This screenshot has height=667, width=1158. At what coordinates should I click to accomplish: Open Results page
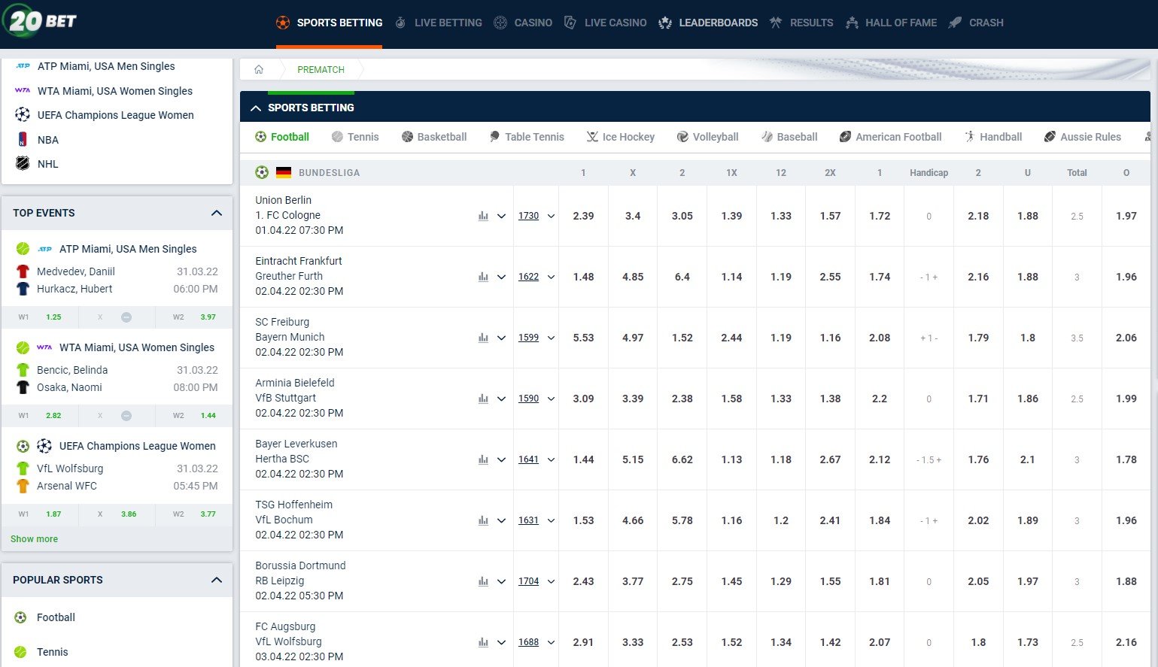pos(801,23)
